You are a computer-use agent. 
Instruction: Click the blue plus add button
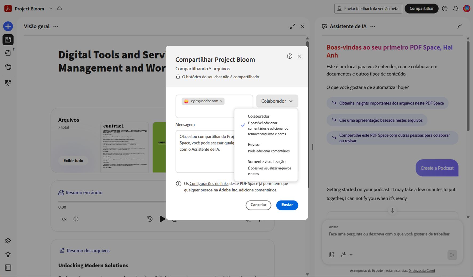(x=8, y=26)
